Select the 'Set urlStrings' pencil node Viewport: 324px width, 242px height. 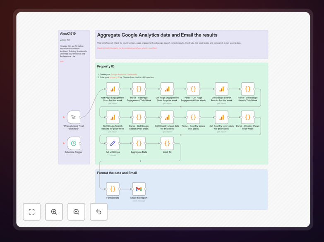(x=113, y=144)
